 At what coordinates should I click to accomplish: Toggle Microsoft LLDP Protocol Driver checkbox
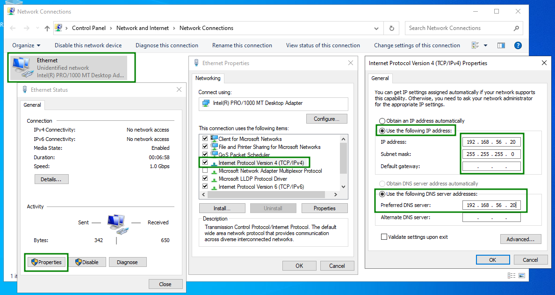pos(205,178)
